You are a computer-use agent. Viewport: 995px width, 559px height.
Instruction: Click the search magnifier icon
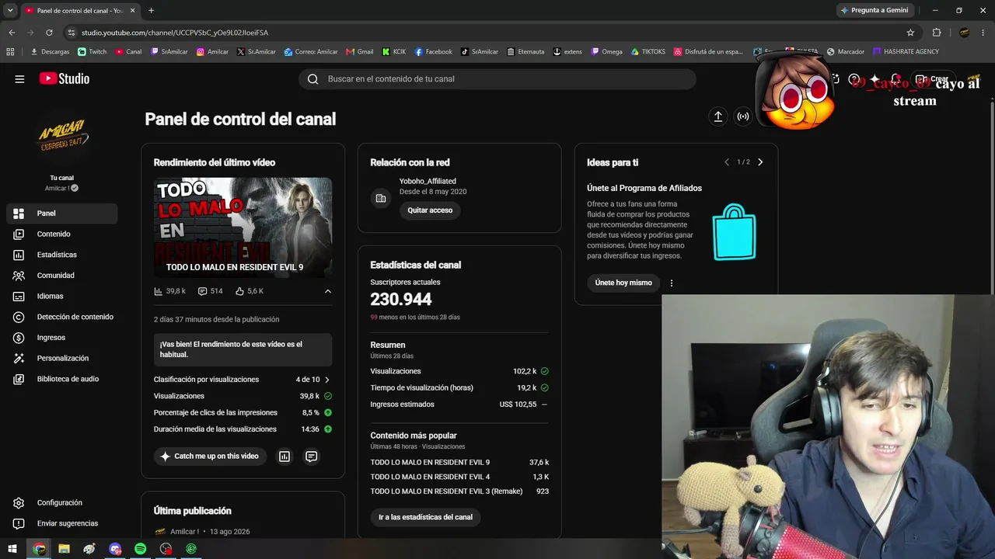click(312, 78)
